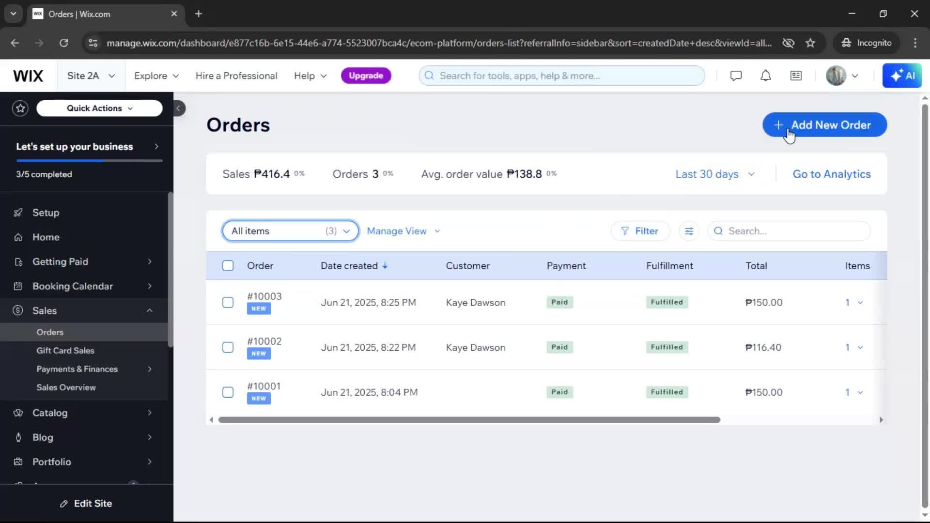Click the Home house icon

click(18, 237)
